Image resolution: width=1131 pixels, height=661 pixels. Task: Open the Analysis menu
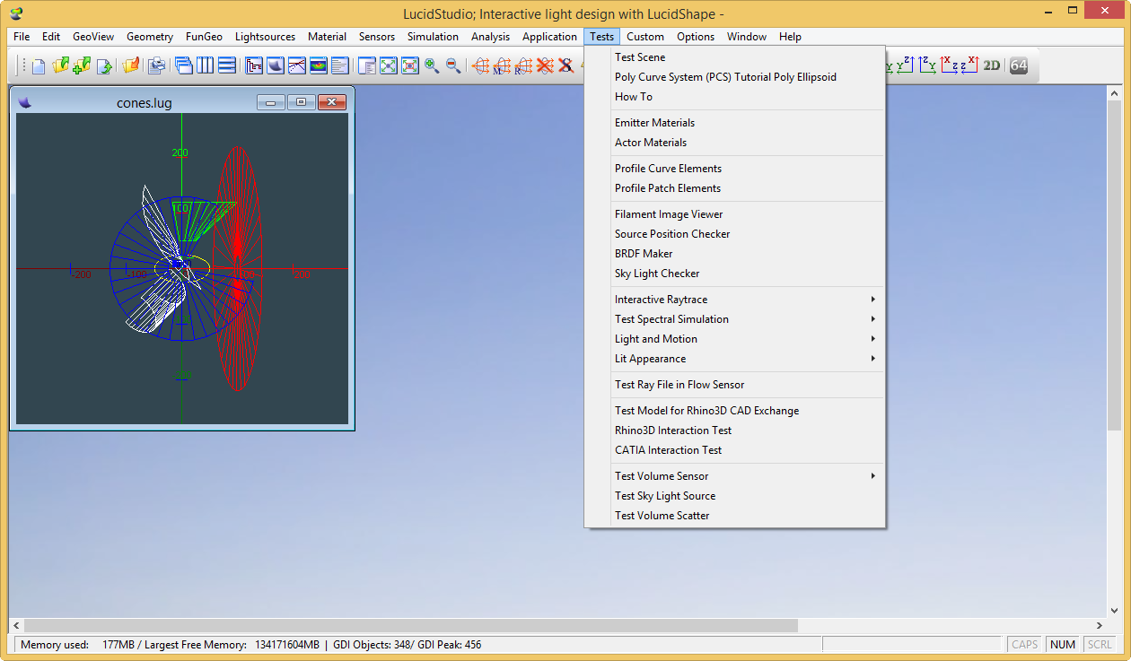[490, 37]
